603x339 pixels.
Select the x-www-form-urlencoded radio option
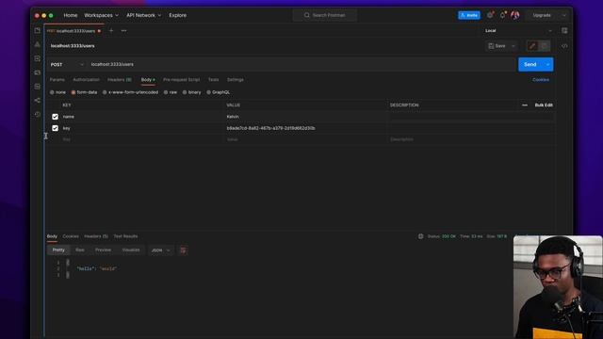(x=105, y=92)
